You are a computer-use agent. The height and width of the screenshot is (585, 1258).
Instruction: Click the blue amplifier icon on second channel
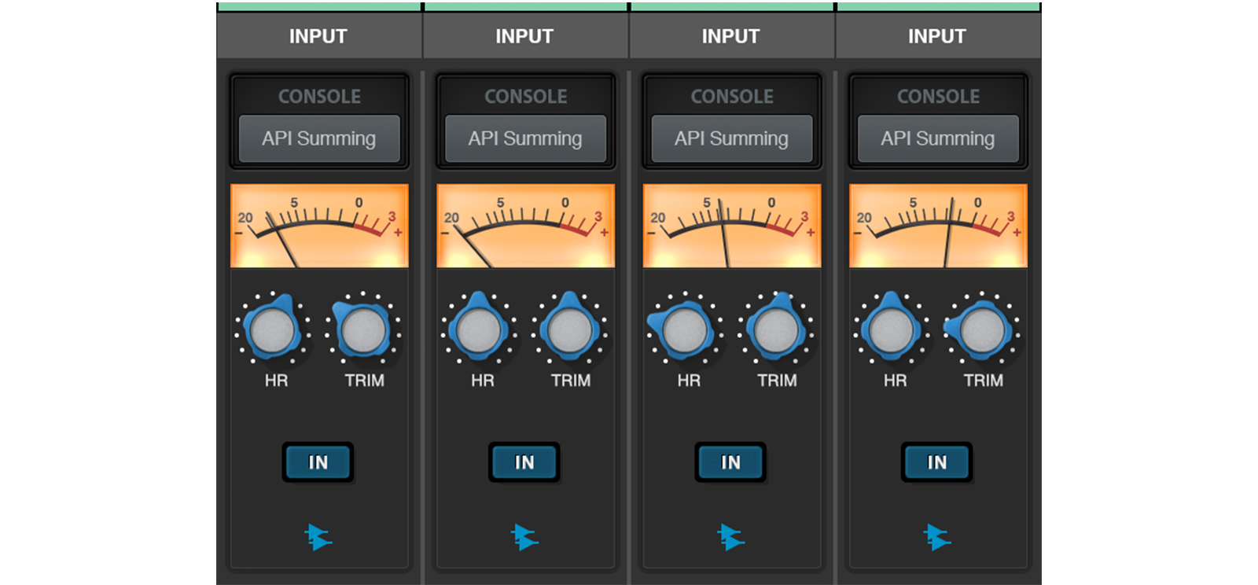pyautogui.click(x=524, y=537)
